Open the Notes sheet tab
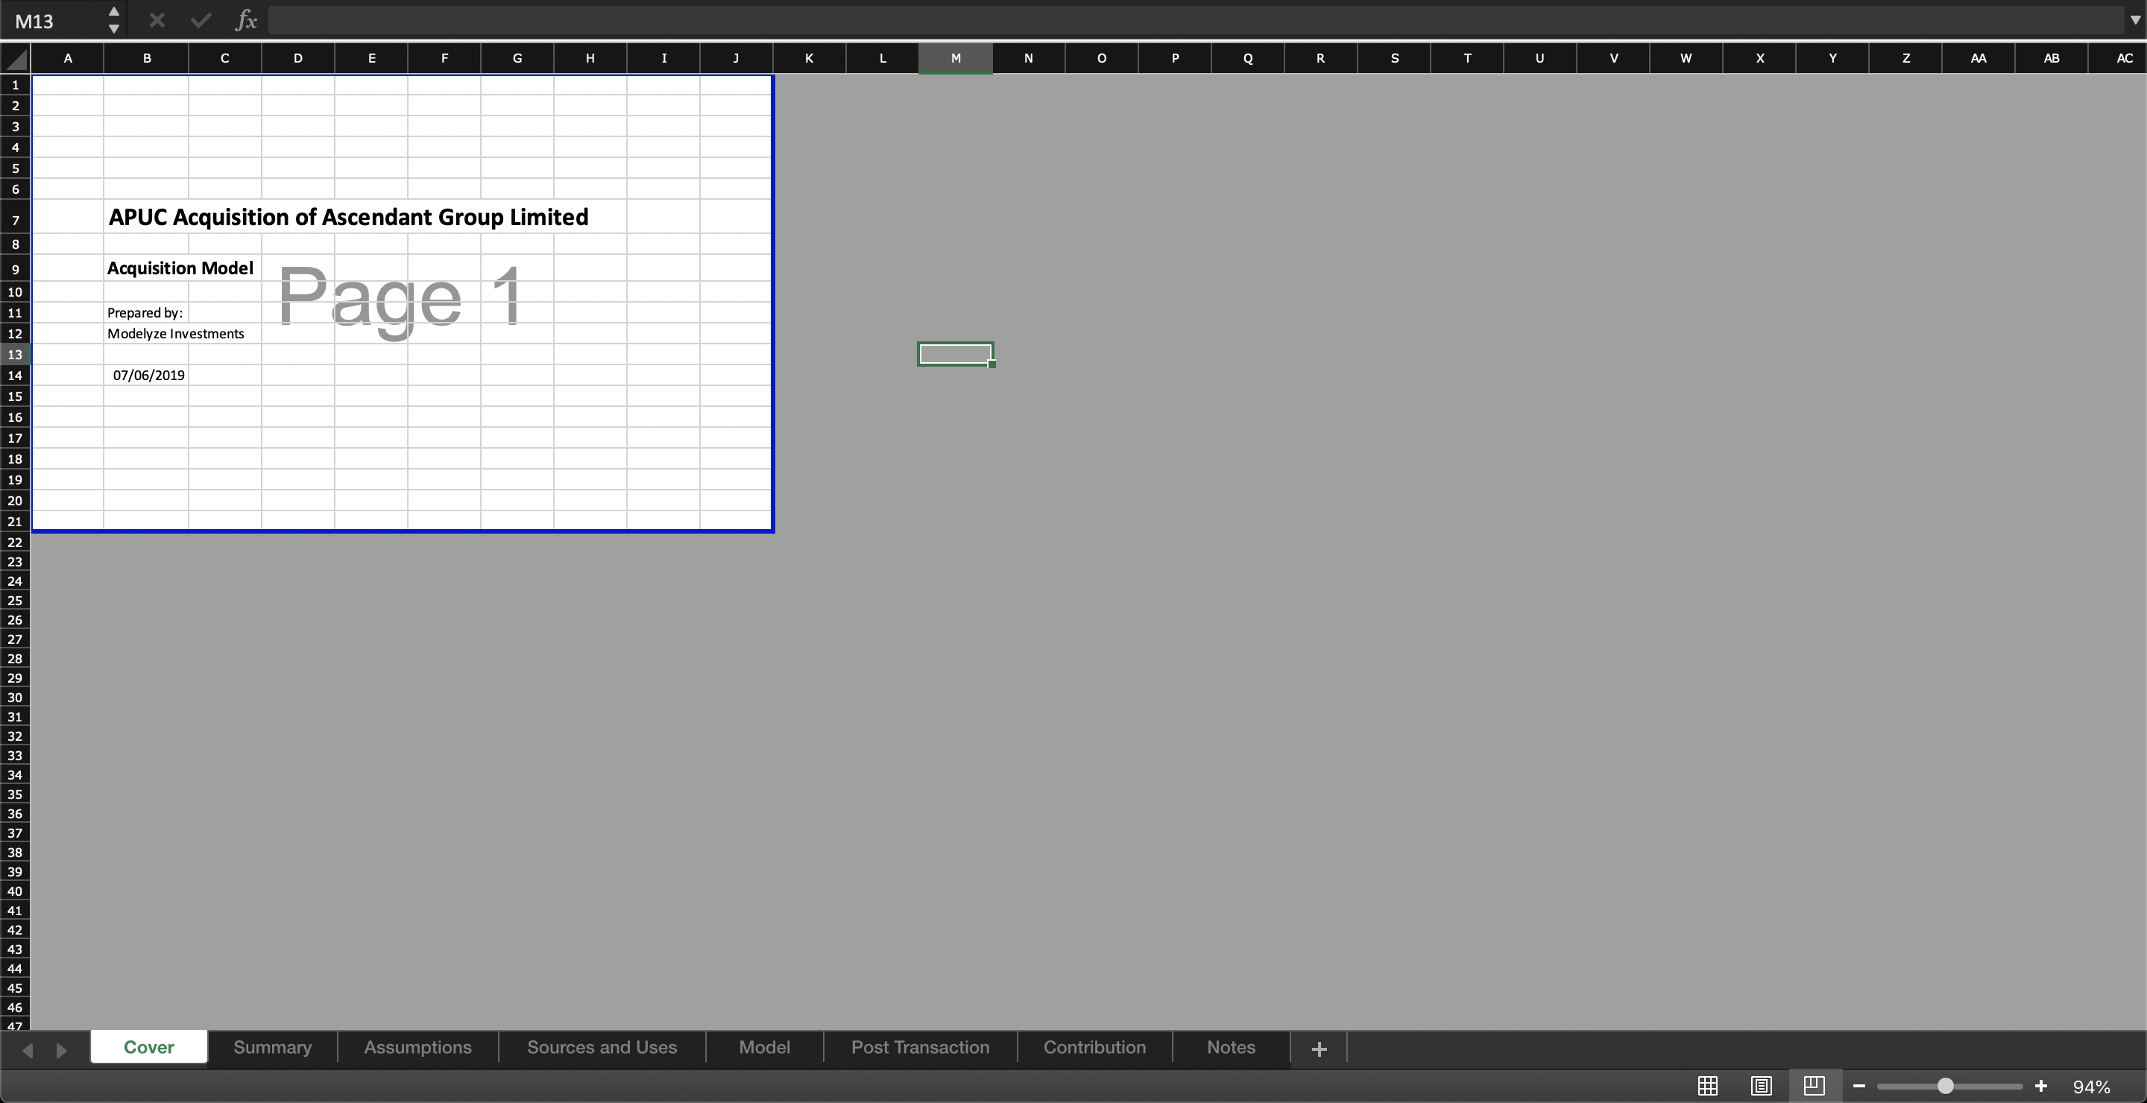The image size is (2147, 1103). click(x=1231, y=1047)
